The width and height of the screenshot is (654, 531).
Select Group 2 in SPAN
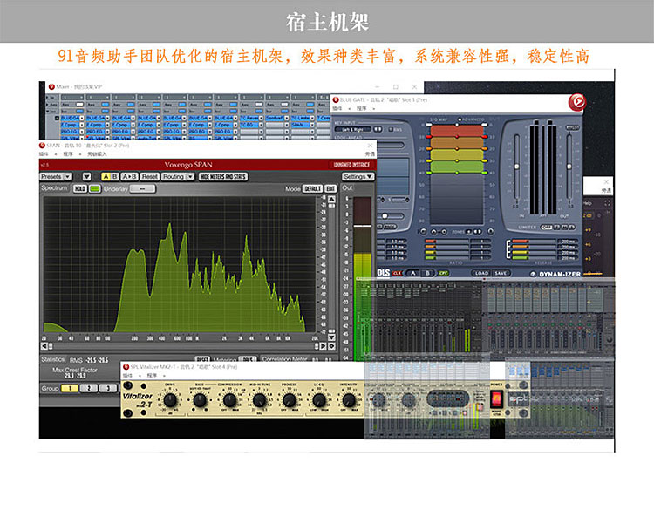[89, 388]
